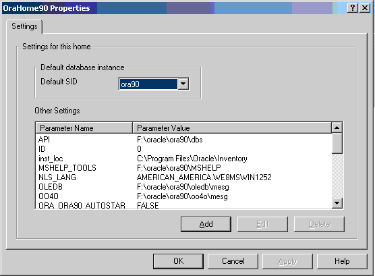Select the OO4O parameter row
This screenshot has height=276, width=375.
(x=183, y=196)
